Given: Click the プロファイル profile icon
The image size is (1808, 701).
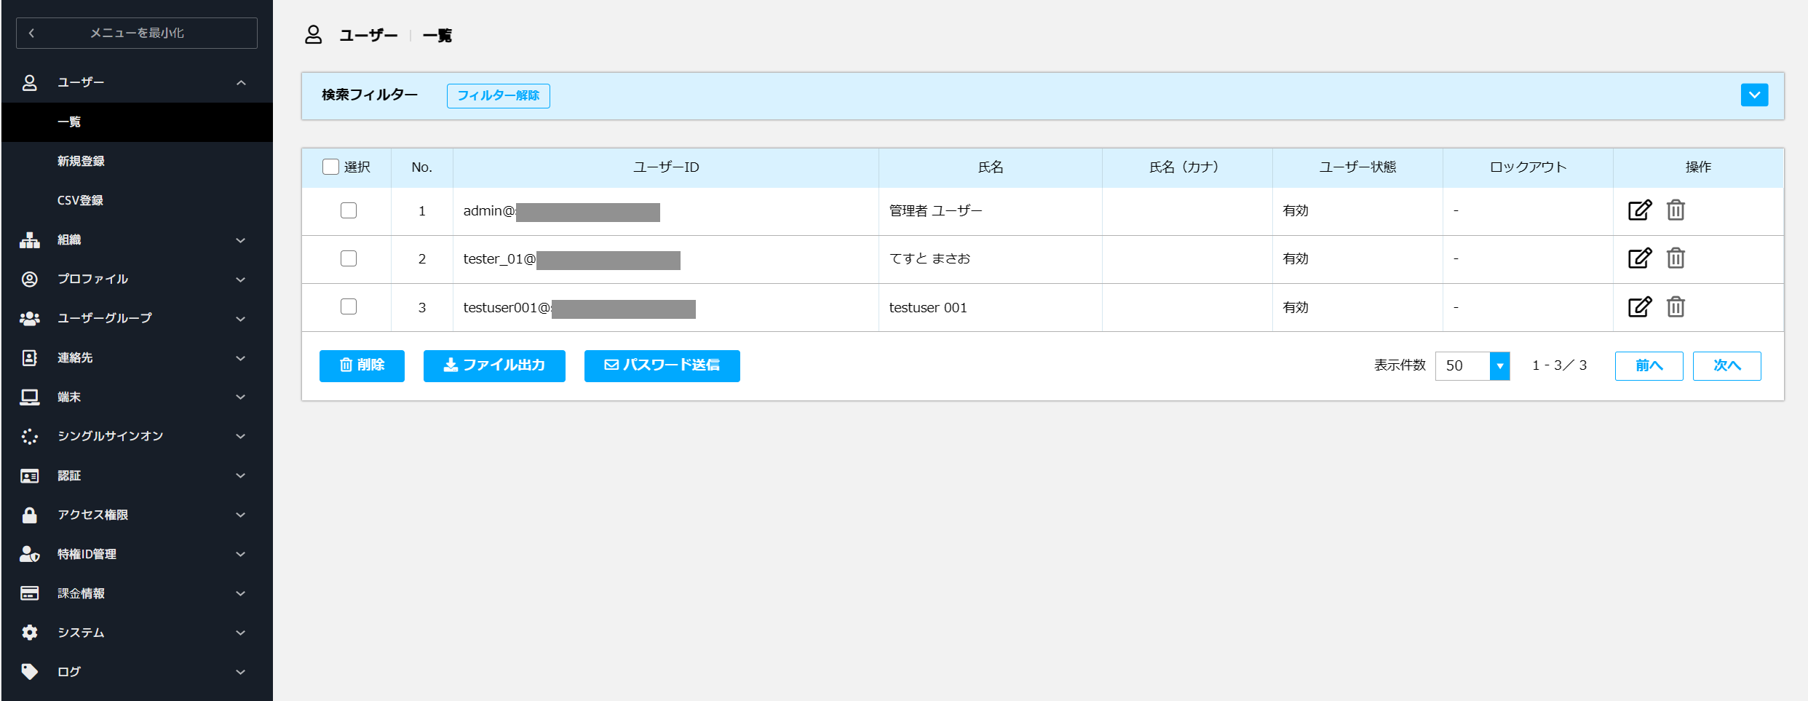Looking at the screenshot, I should coord(29,279).
